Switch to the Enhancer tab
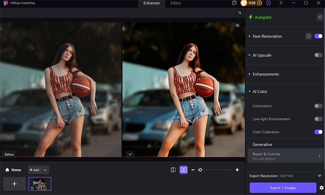This screenshot has width=325, height=195. [152, 3]
